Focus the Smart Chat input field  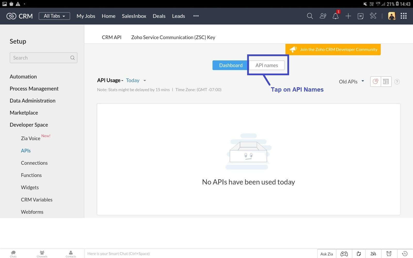click(201, 254)
